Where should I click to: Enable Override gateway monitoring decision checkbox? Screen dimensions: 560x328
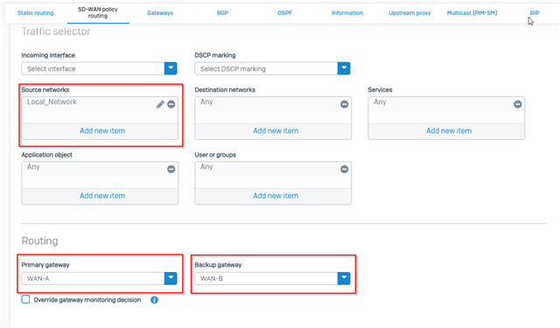25,299
